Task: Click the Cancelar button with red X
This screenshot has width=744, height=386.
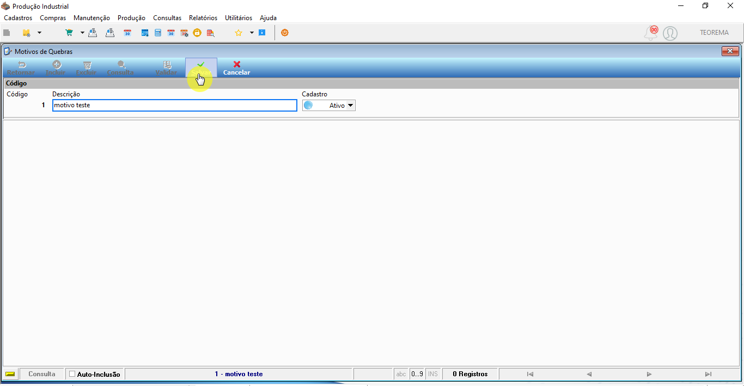Action: (x=237, y=68)
